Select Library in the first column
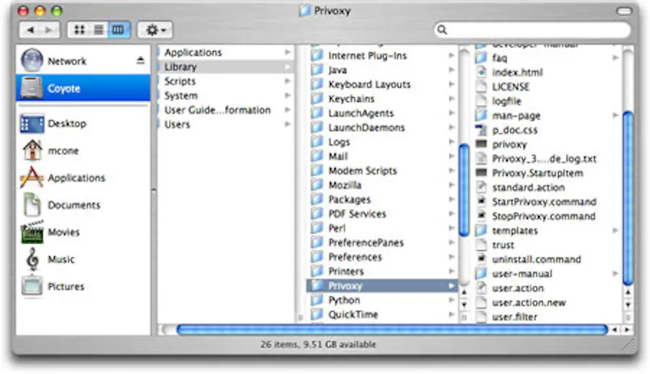Screen dimensions: 650x374 pyautogui.click(x=225, y=66)
